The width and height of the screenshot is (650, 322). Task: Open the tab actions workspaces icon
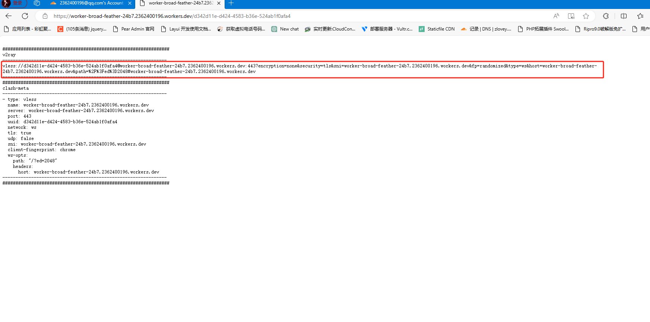click(37, 3)
